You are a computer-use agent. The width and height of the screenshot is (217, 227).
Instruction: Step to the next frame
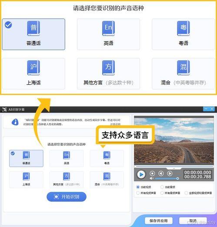point(170,173)
